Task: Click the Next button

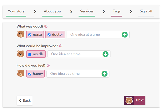Action: click(x=135, y=100)
